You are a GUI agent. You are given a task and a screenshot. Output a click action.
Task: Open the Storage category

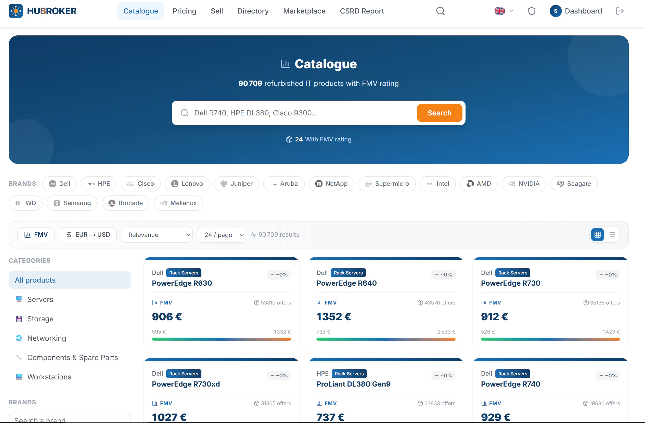70,319
